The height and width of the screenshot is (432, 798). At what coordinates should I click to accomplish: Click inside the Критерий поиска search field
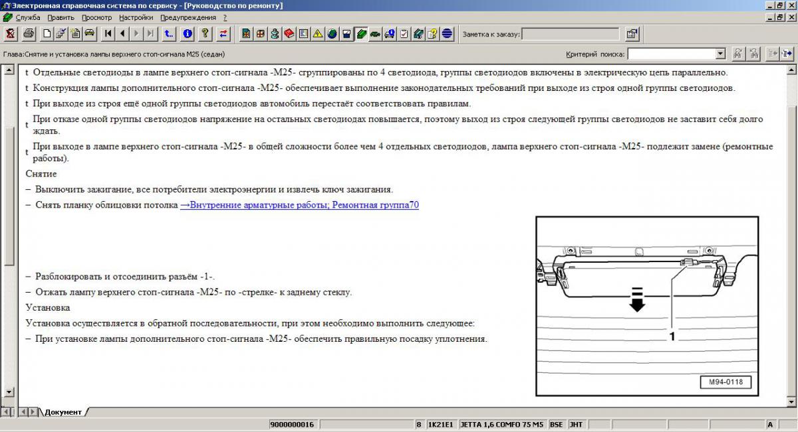pyautogui.click(x=671, y=54)
